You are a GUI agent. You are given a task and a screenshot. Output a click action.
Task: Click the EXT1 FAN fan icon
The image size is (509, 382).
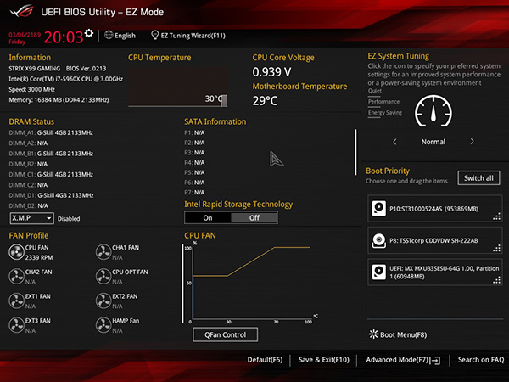pyautogui.click(x=16, y=301)
